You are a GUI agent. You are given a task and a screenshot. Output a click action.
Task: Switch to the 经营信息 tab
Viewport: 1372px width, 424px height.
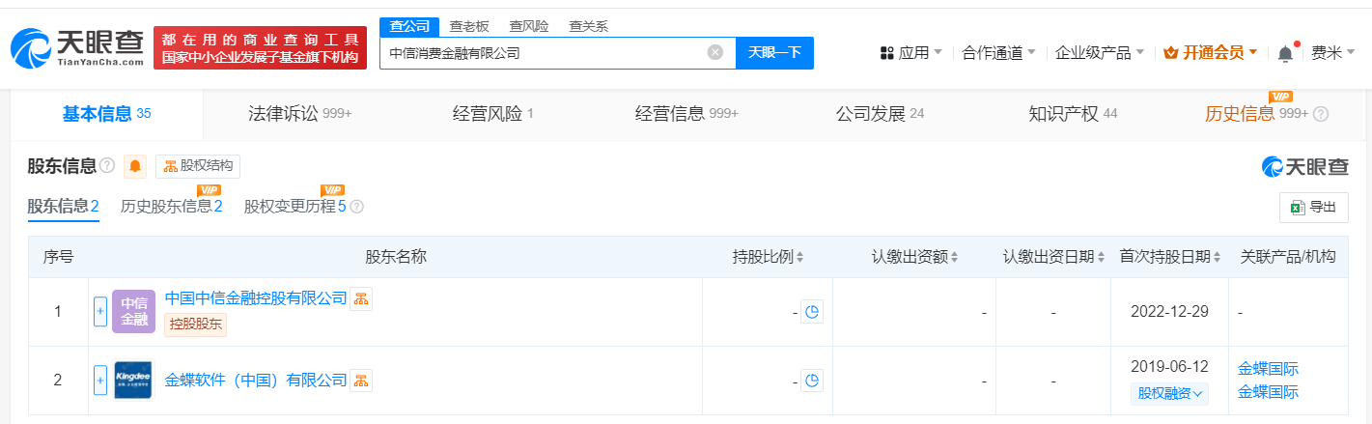[686, 114]
